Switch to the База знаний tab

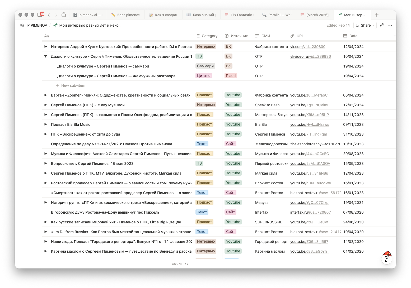201,15
